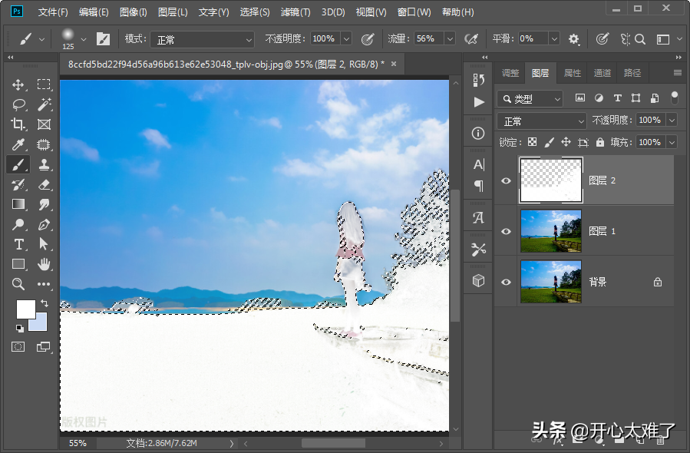Open the workspace switcher icon

pyautogui.click(x=663, y=39)
